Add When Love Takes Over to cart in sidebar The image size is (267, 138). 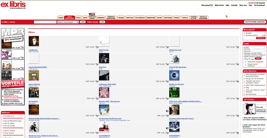point(22,58)
